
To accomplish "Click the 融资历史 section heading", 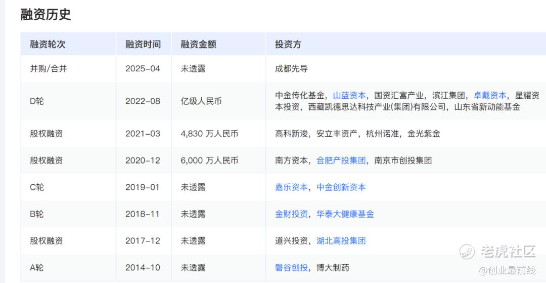I will (x=45, y=14).
